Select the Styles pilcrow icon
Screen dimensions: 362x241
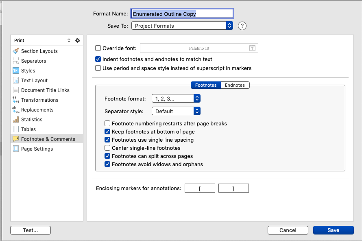(16, 71)
